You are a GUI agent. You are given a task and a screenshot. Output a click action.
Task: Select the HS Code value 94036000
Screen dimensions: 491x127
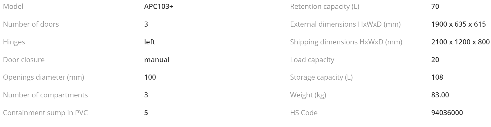(447, 113)
